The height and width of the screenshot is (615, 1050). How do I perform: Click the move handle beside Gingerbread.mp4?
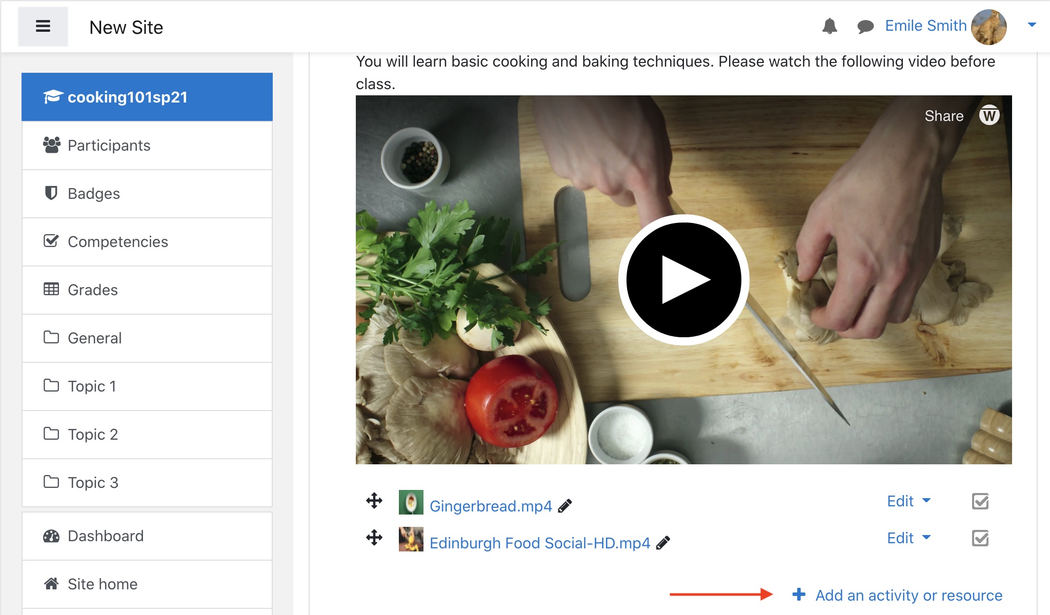pos(374,501)
